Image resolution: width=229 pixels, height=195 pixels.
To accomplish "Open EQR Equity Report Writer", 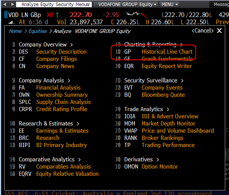I will coord(158,66).
